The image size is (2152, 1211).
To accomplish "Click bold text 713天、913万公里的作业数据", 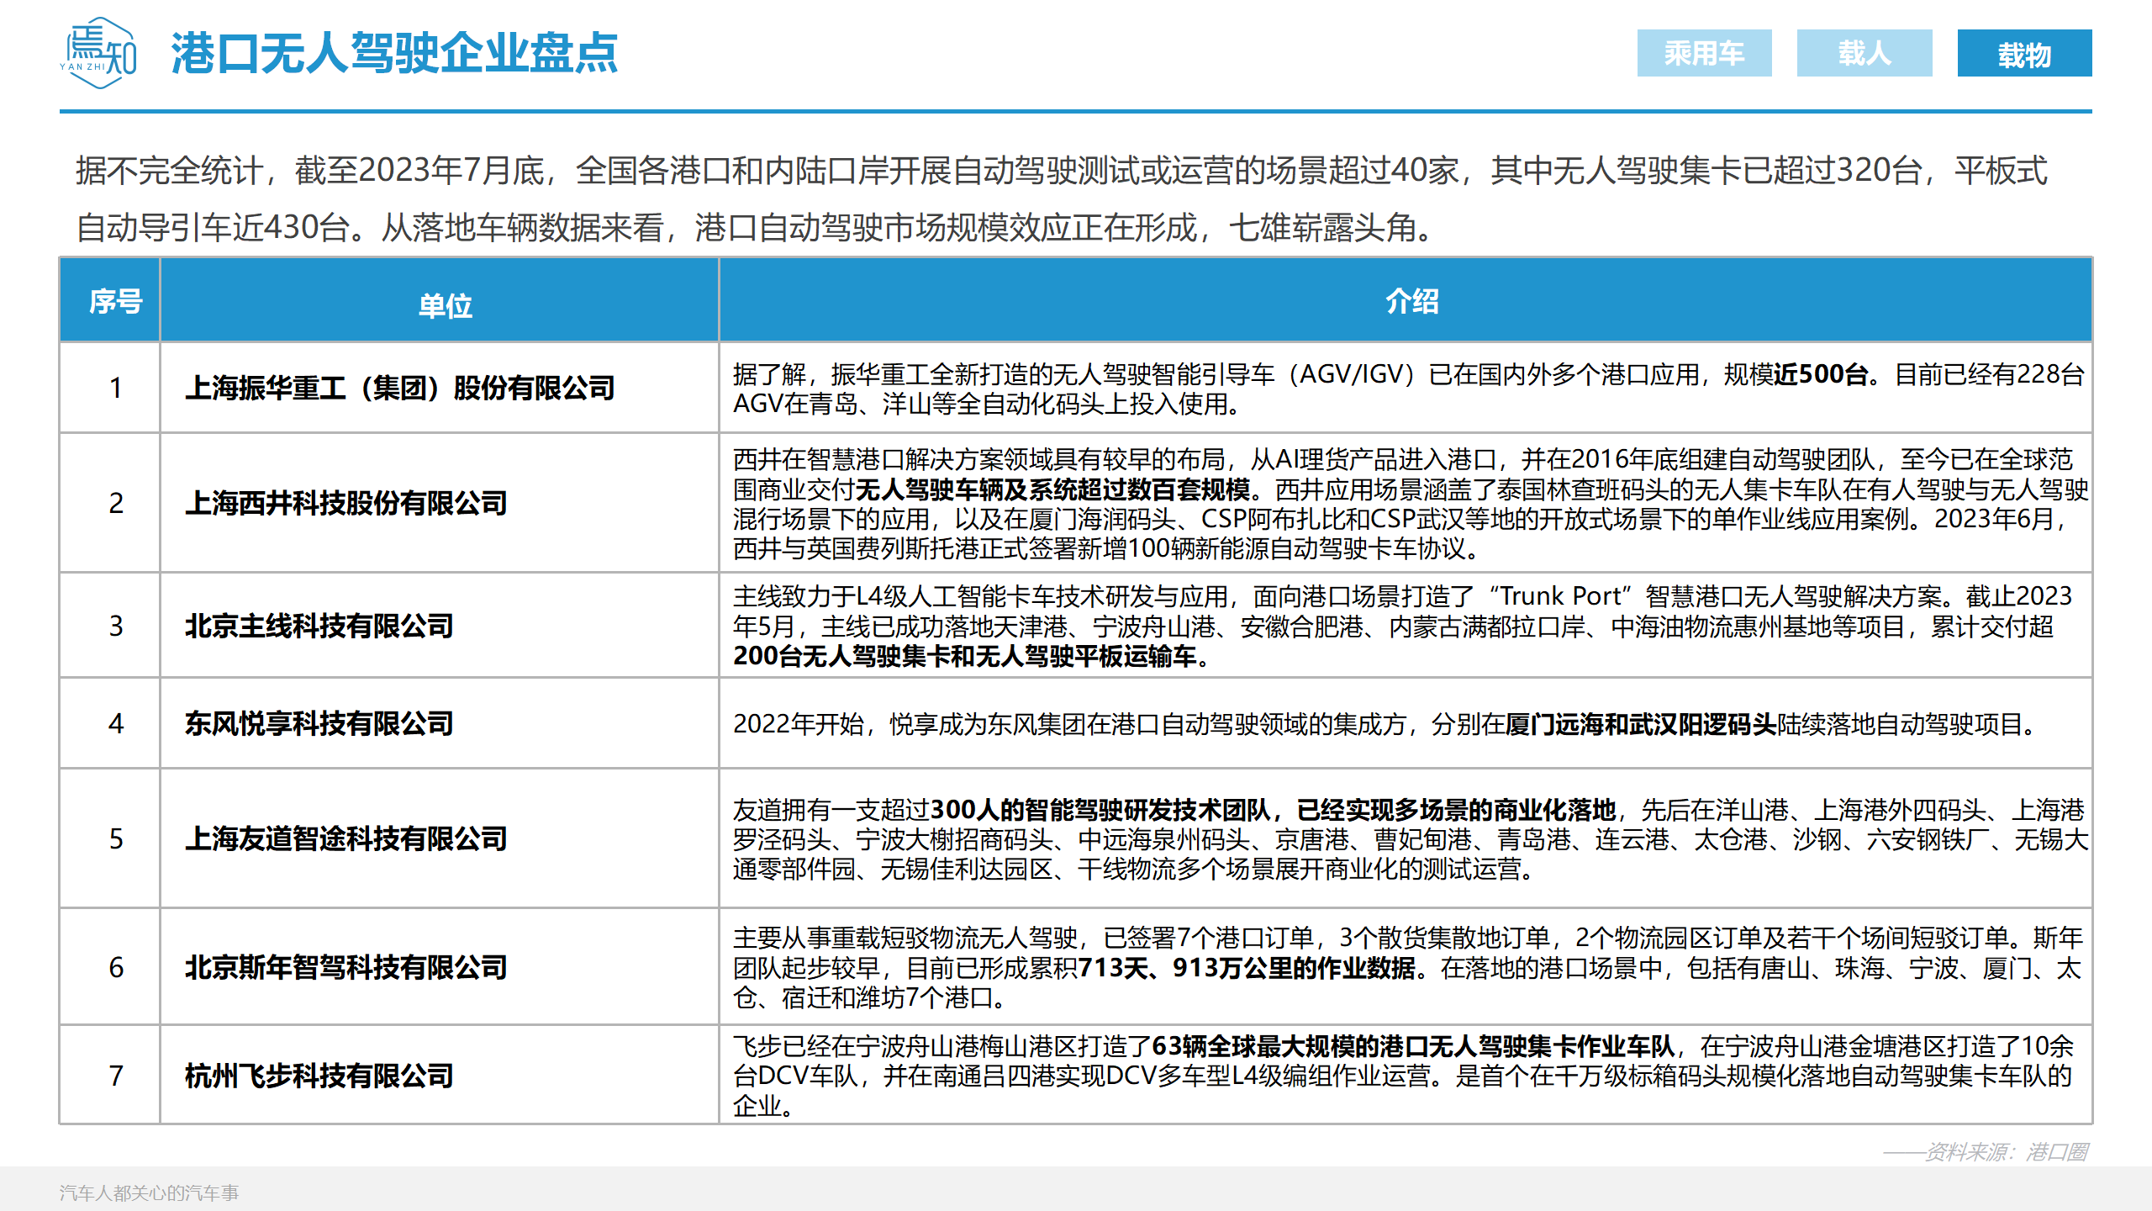I will (x=1247, y=968).
